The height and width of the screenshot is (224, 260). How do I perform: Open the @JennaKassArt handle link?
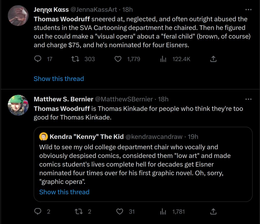[x=93, y=10]
